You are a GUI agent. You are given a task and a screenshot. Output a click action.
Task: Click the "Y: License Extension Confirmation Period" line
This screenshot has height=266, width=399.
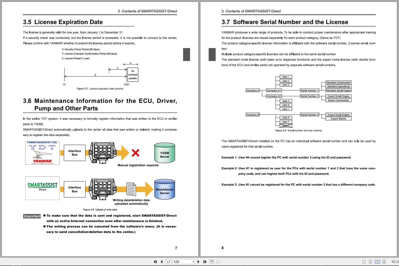pyautogui.click(x=89, y=54)
